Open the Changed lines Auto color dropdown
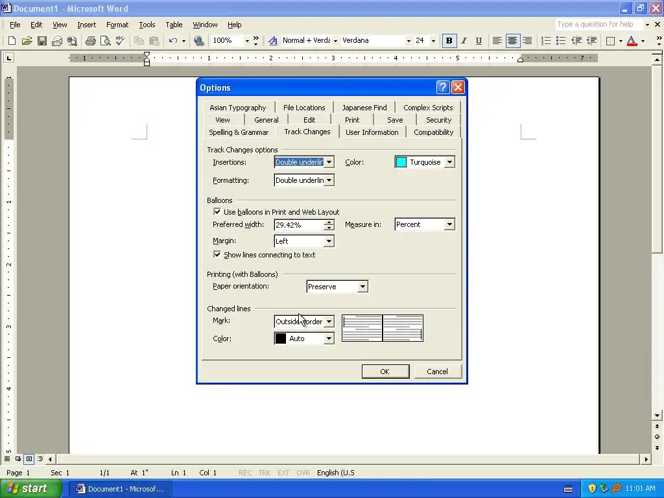Screen dimensions: 664x498 point(329,338)
